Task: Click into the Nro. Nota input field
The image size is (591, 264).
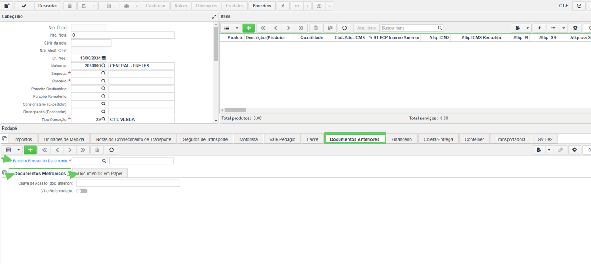Action: [x=123, y=35]
